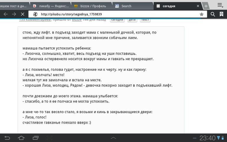
Task: Switch to the bizzze / Профиль tab
Action: (92, 6)
